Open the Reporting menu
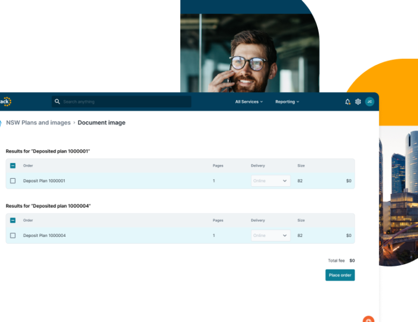The width and height of the screenshot is (418, 322). [287, 102]
